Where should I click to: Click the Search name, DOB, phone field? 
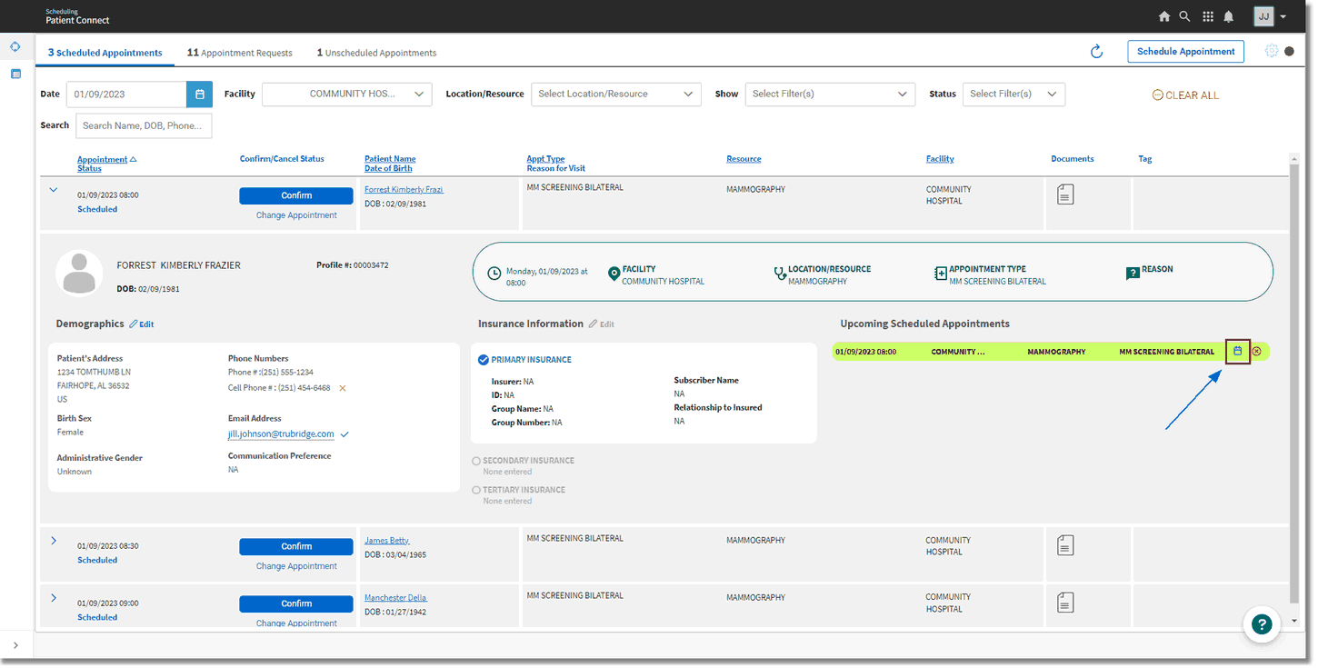pos(144,125)
